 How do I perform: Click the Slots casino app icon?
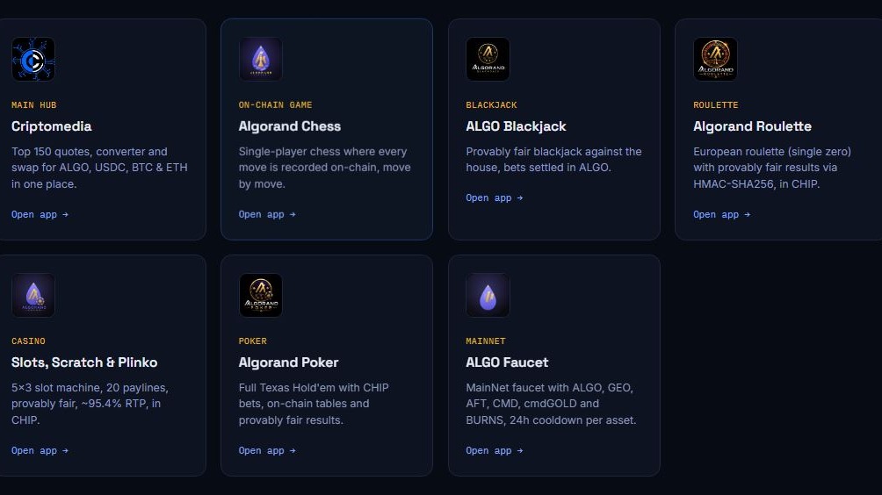coord(33,295)
